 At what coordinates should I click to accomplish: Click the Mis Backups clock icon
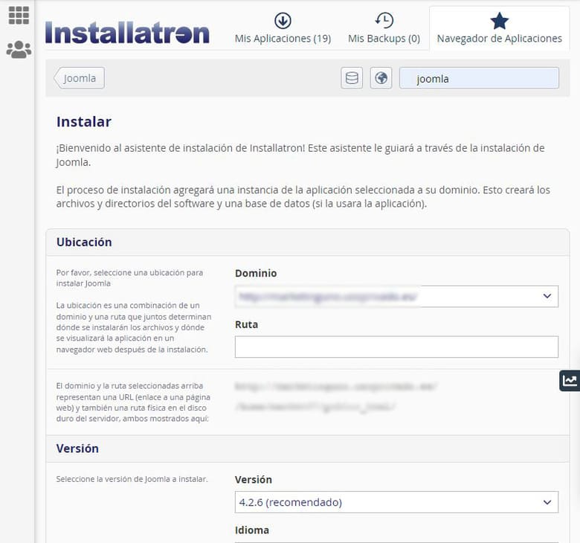[384, 20]
